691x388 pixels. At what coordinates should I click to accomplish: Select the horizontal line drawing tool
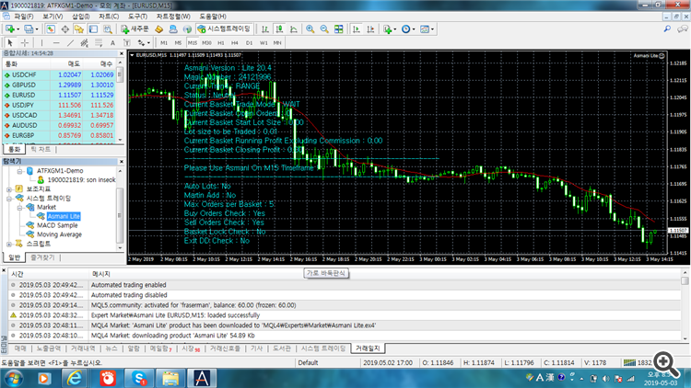56,42
